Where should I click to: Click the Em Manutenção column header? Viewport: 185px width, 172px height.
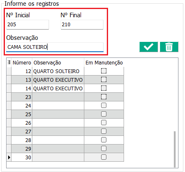click(x=104, y=63)
